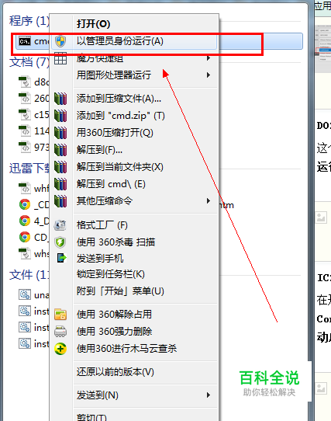This screenshot has height=421, width=331.
Task: Click Chrome icon beside _CD result
Action: click(25, 204)
